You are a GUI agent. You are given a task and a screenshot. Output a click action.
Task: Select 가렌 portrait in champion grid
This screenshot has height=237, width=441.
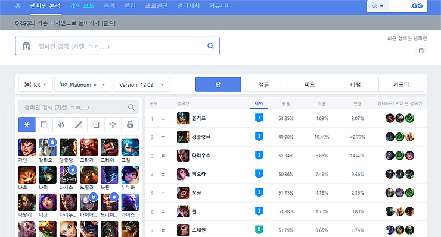(27, 147)
